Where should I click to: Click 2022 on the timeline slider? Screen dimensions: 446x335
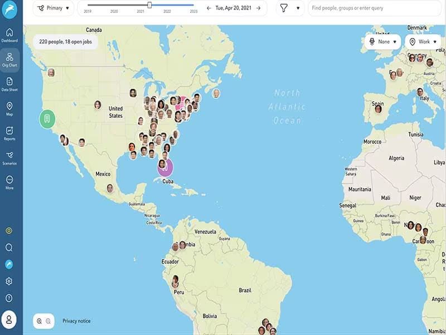click(x=167, y=11)
